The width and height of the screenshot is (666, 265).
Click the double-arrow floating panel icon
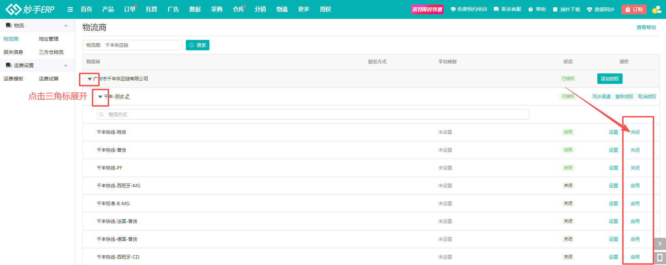[x=660, y=243]
